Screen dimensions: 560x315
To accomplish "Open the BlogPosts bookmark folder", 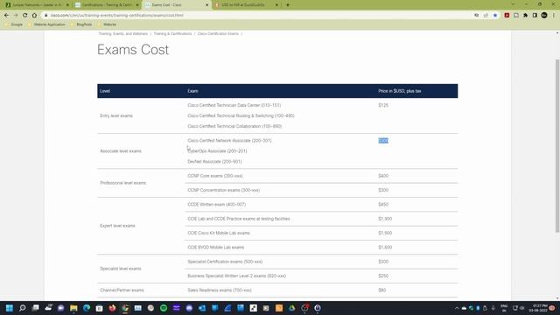I will (x=81, y=24).
